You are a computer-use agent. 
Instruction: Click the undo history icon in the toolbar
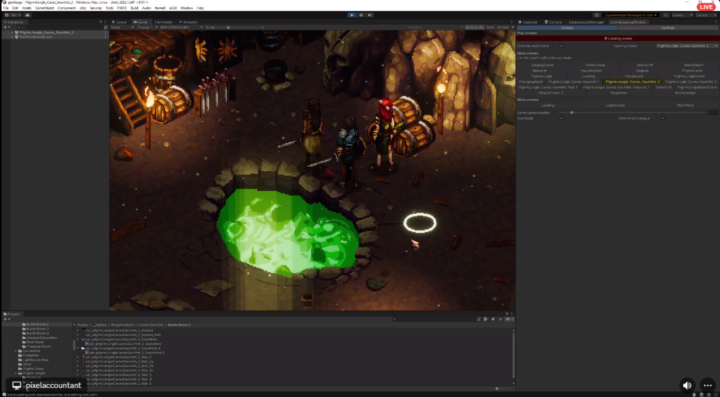pyautogui.click(x=596, y=15)
